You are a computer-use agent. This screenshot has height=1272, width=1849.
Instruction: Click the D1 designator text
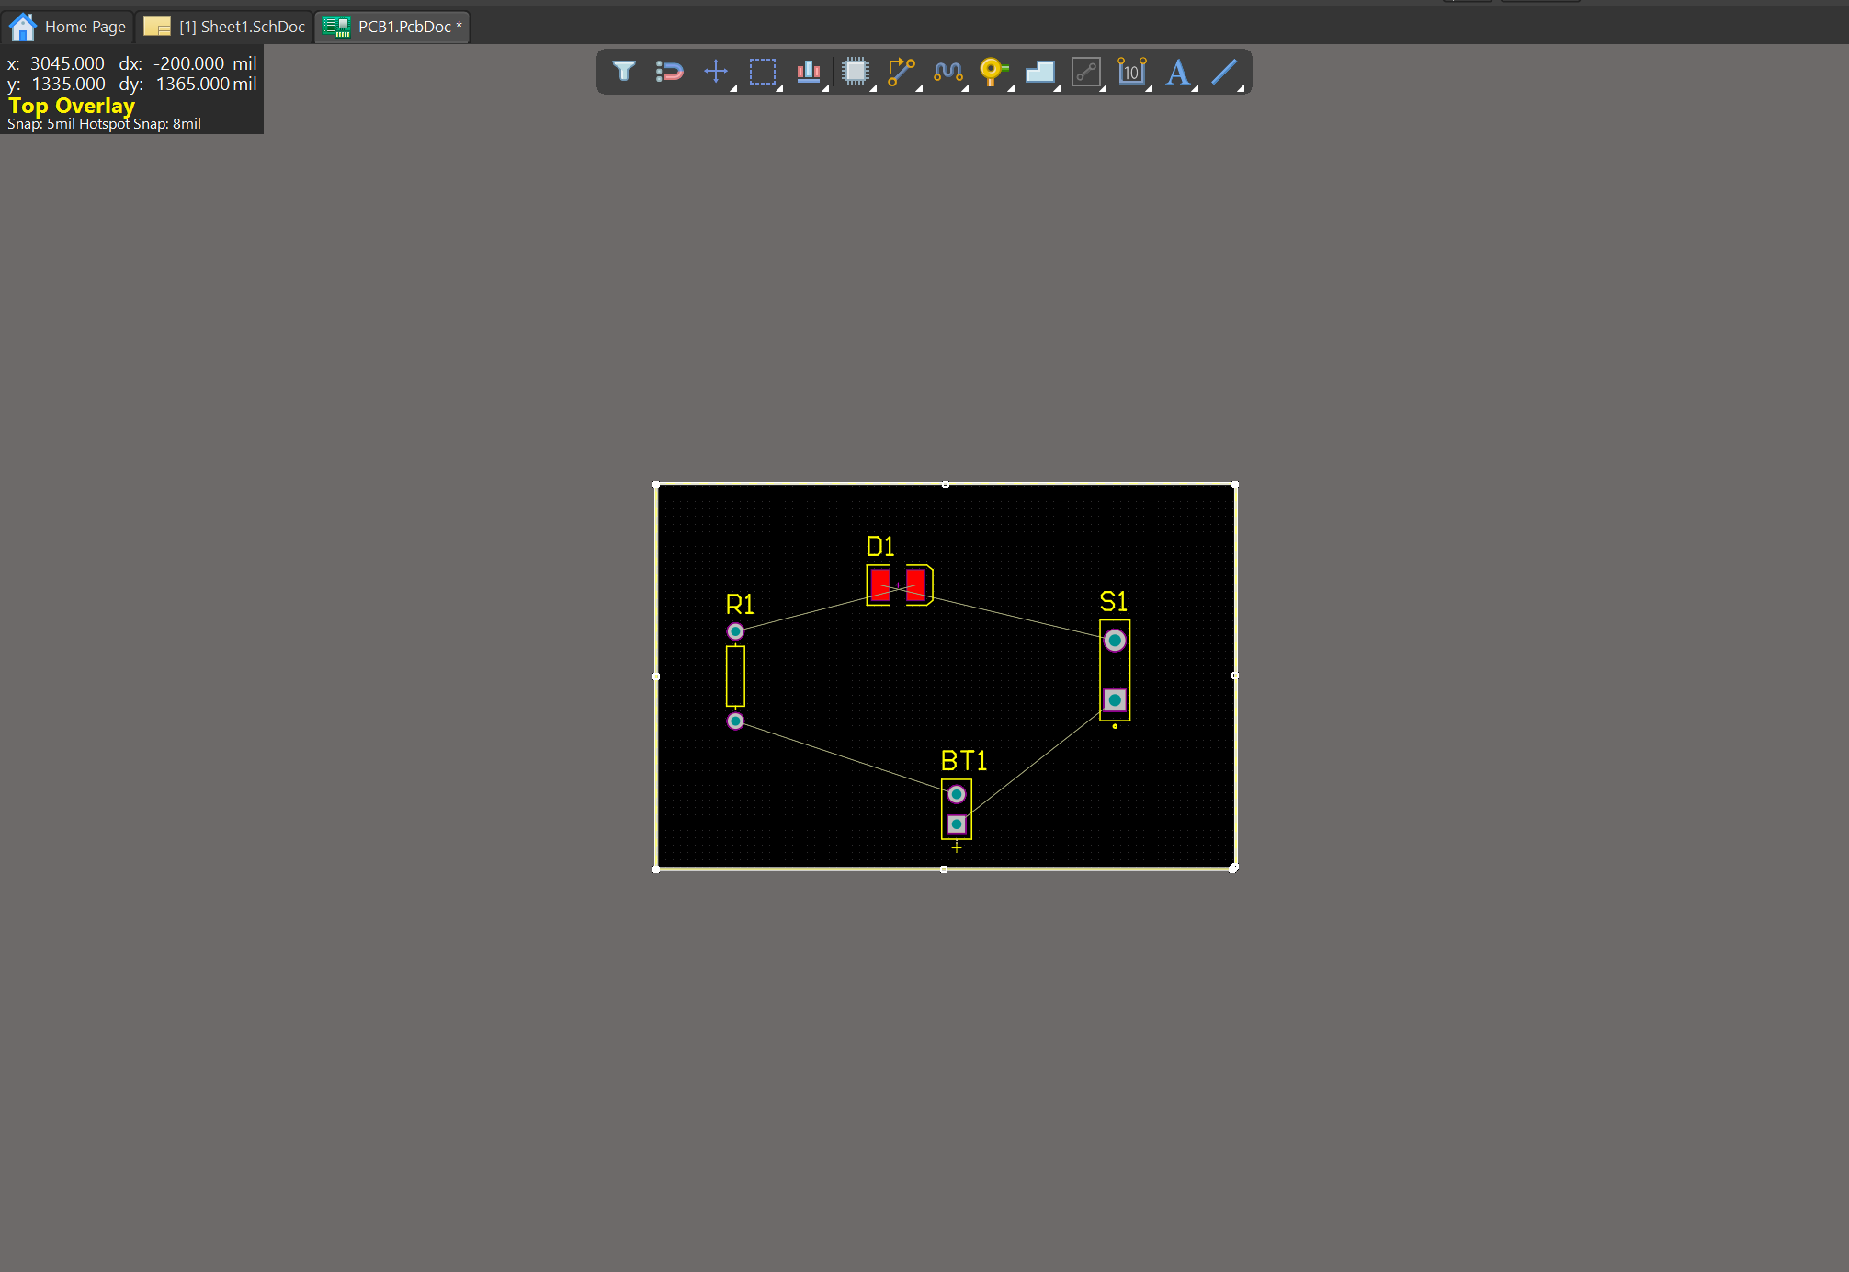[879, 547]
